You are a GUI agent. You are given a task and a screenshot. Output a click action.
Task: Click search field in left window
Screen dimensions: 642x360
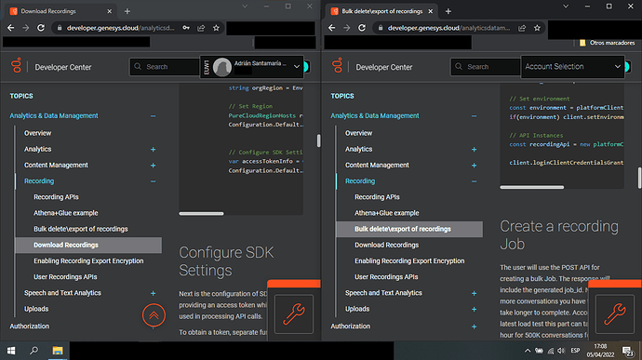[x=165, y=67]
